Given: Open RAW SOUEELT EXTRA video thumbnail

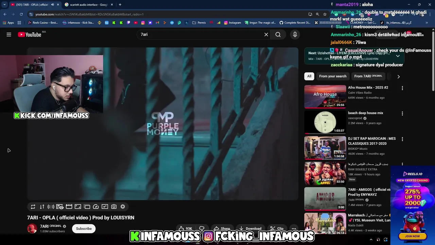Looking at the screenshot, I should 325,173.
